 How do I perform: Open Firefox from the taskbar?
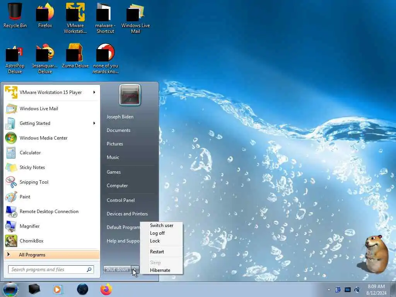(106, 289)
